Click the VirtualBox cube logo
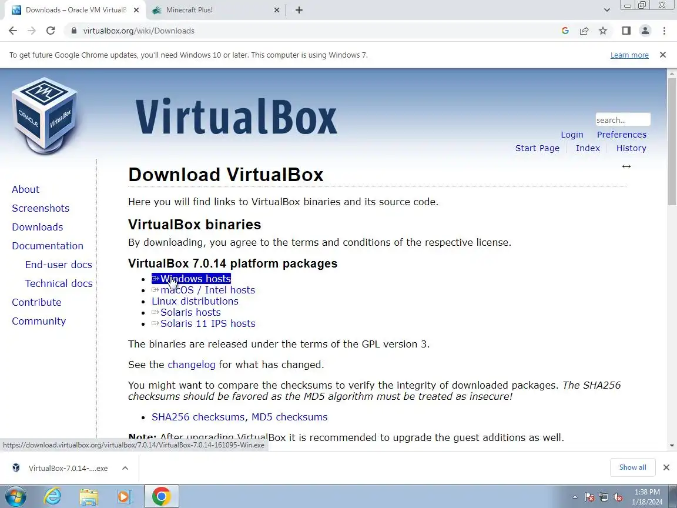 (45, 115)
